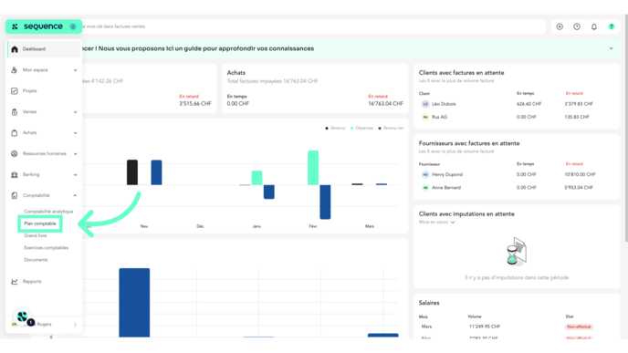Open the Rogers user menu arrow
This screenshot has height=353, width=628.
tap(75, 324)
